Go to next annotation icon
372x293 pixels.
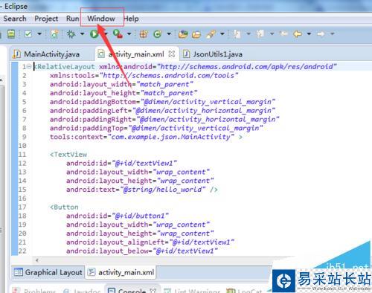coord(237,33)
